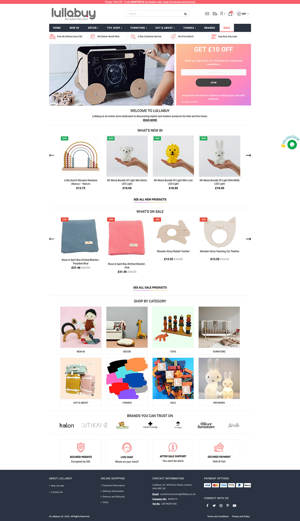Open the FURNITURE menu

click(139, 28)
